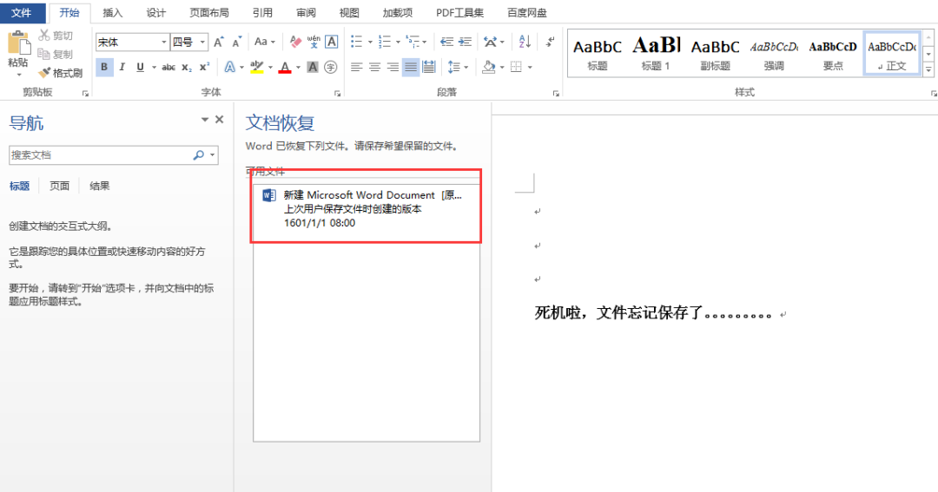Apply distributed alignment icon

point(429,68)
